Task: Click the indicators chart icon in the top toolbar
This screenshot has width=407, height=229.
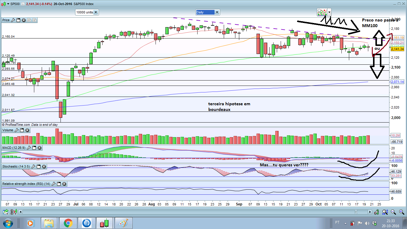Action: [x=322, y=12]
